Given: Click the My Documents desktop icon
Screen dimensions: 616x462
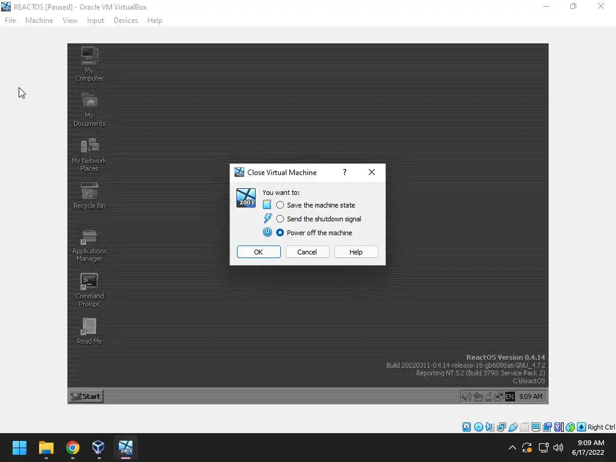Looking at the screenshot, I should [89, 109].
